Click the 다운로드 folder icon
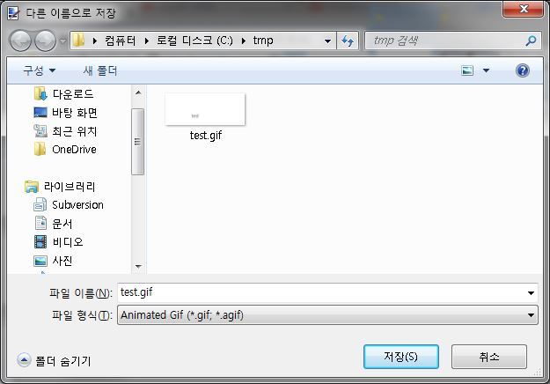The width and height of the screenshot is (550, 384). point(40,93)
